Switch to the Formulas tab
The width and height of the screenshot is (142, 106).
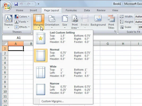tap(71, 10)
